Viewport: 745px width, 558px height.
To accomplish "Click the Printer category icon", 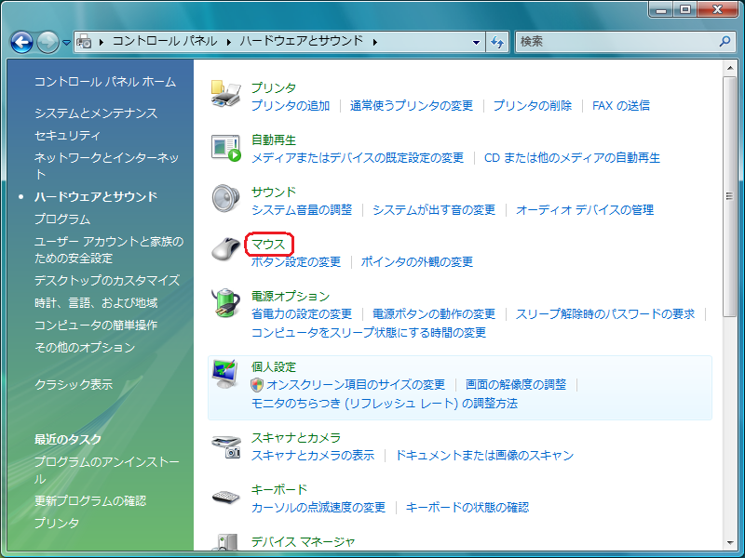I will (226, 95).
